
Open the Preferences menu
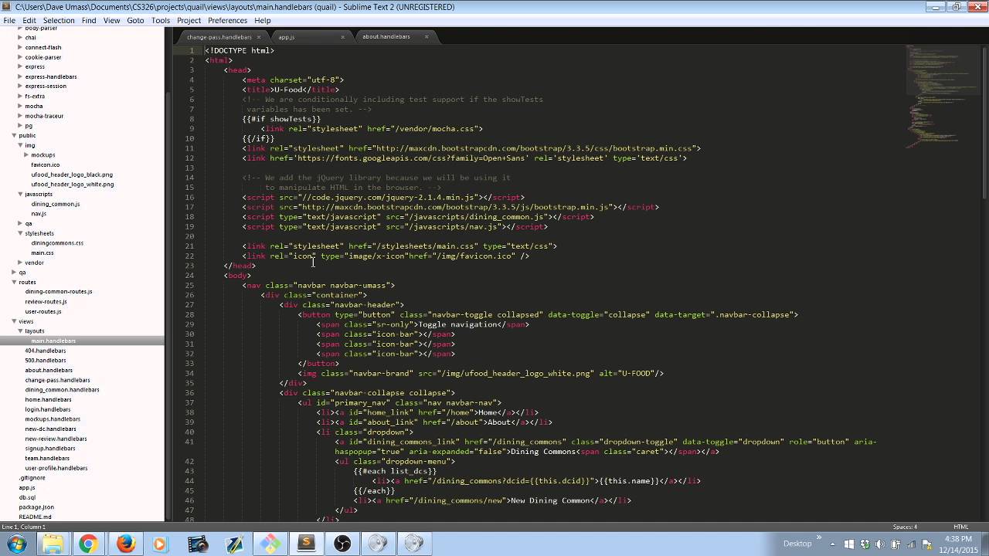click(228, 20)
